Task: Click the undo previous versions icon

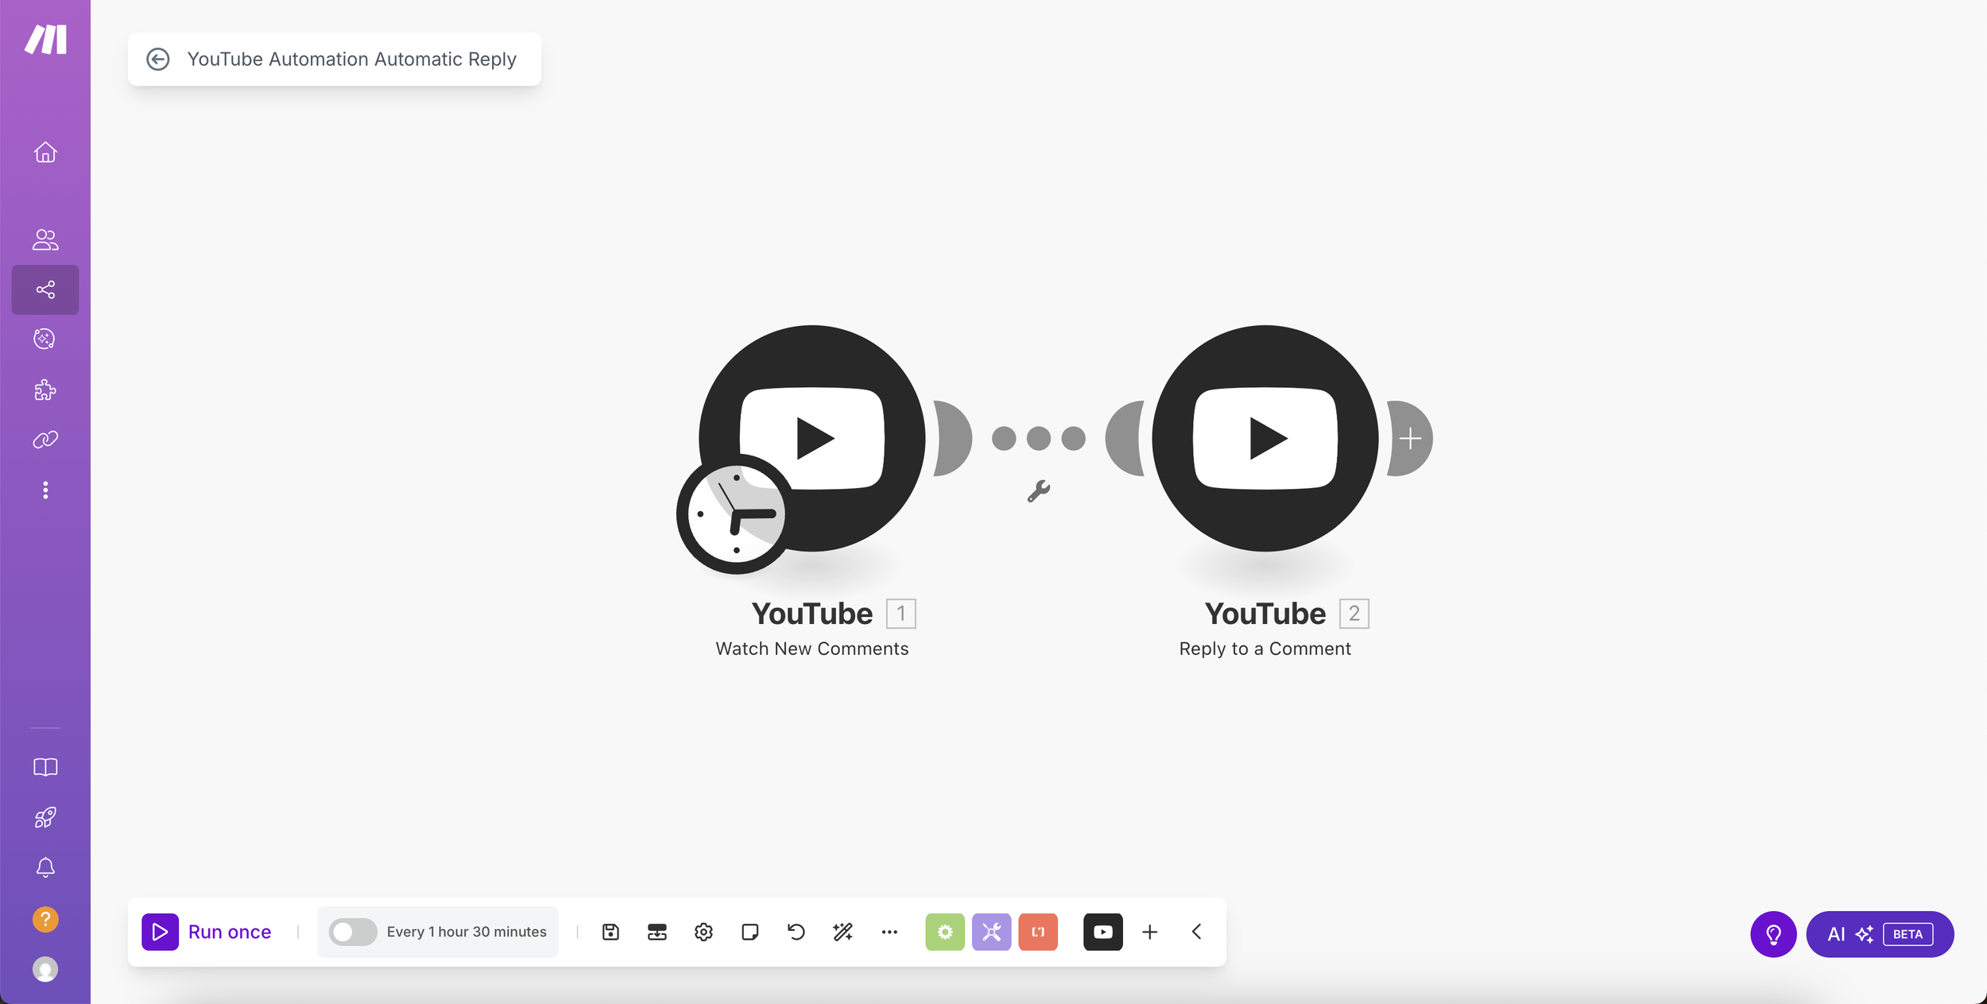Action: (796, 932)
